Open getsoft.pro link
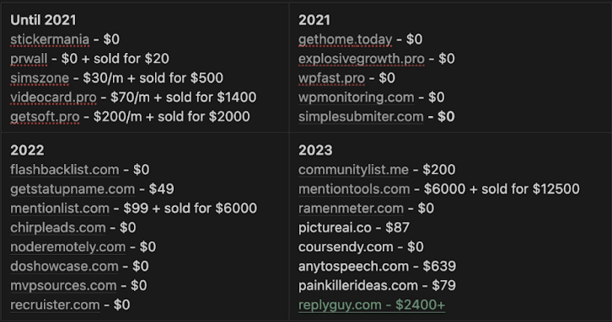The width and height of the screenshot is (612, 322). [45, 117]
